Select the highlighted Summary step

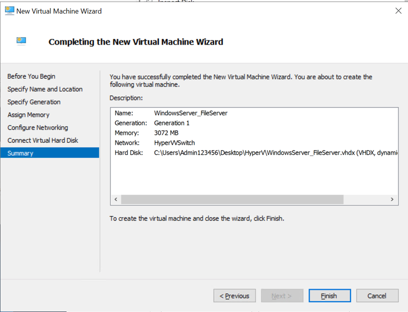click(x=21, y=153)
